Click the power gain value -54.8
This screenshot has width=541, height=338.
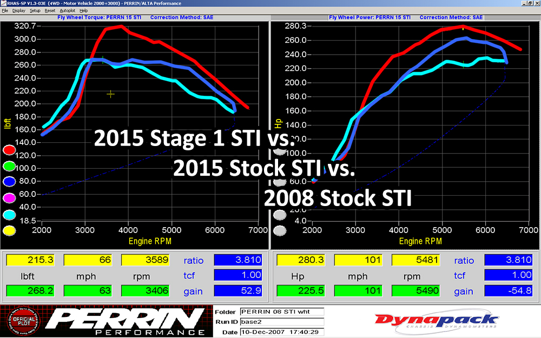point(509,290)
